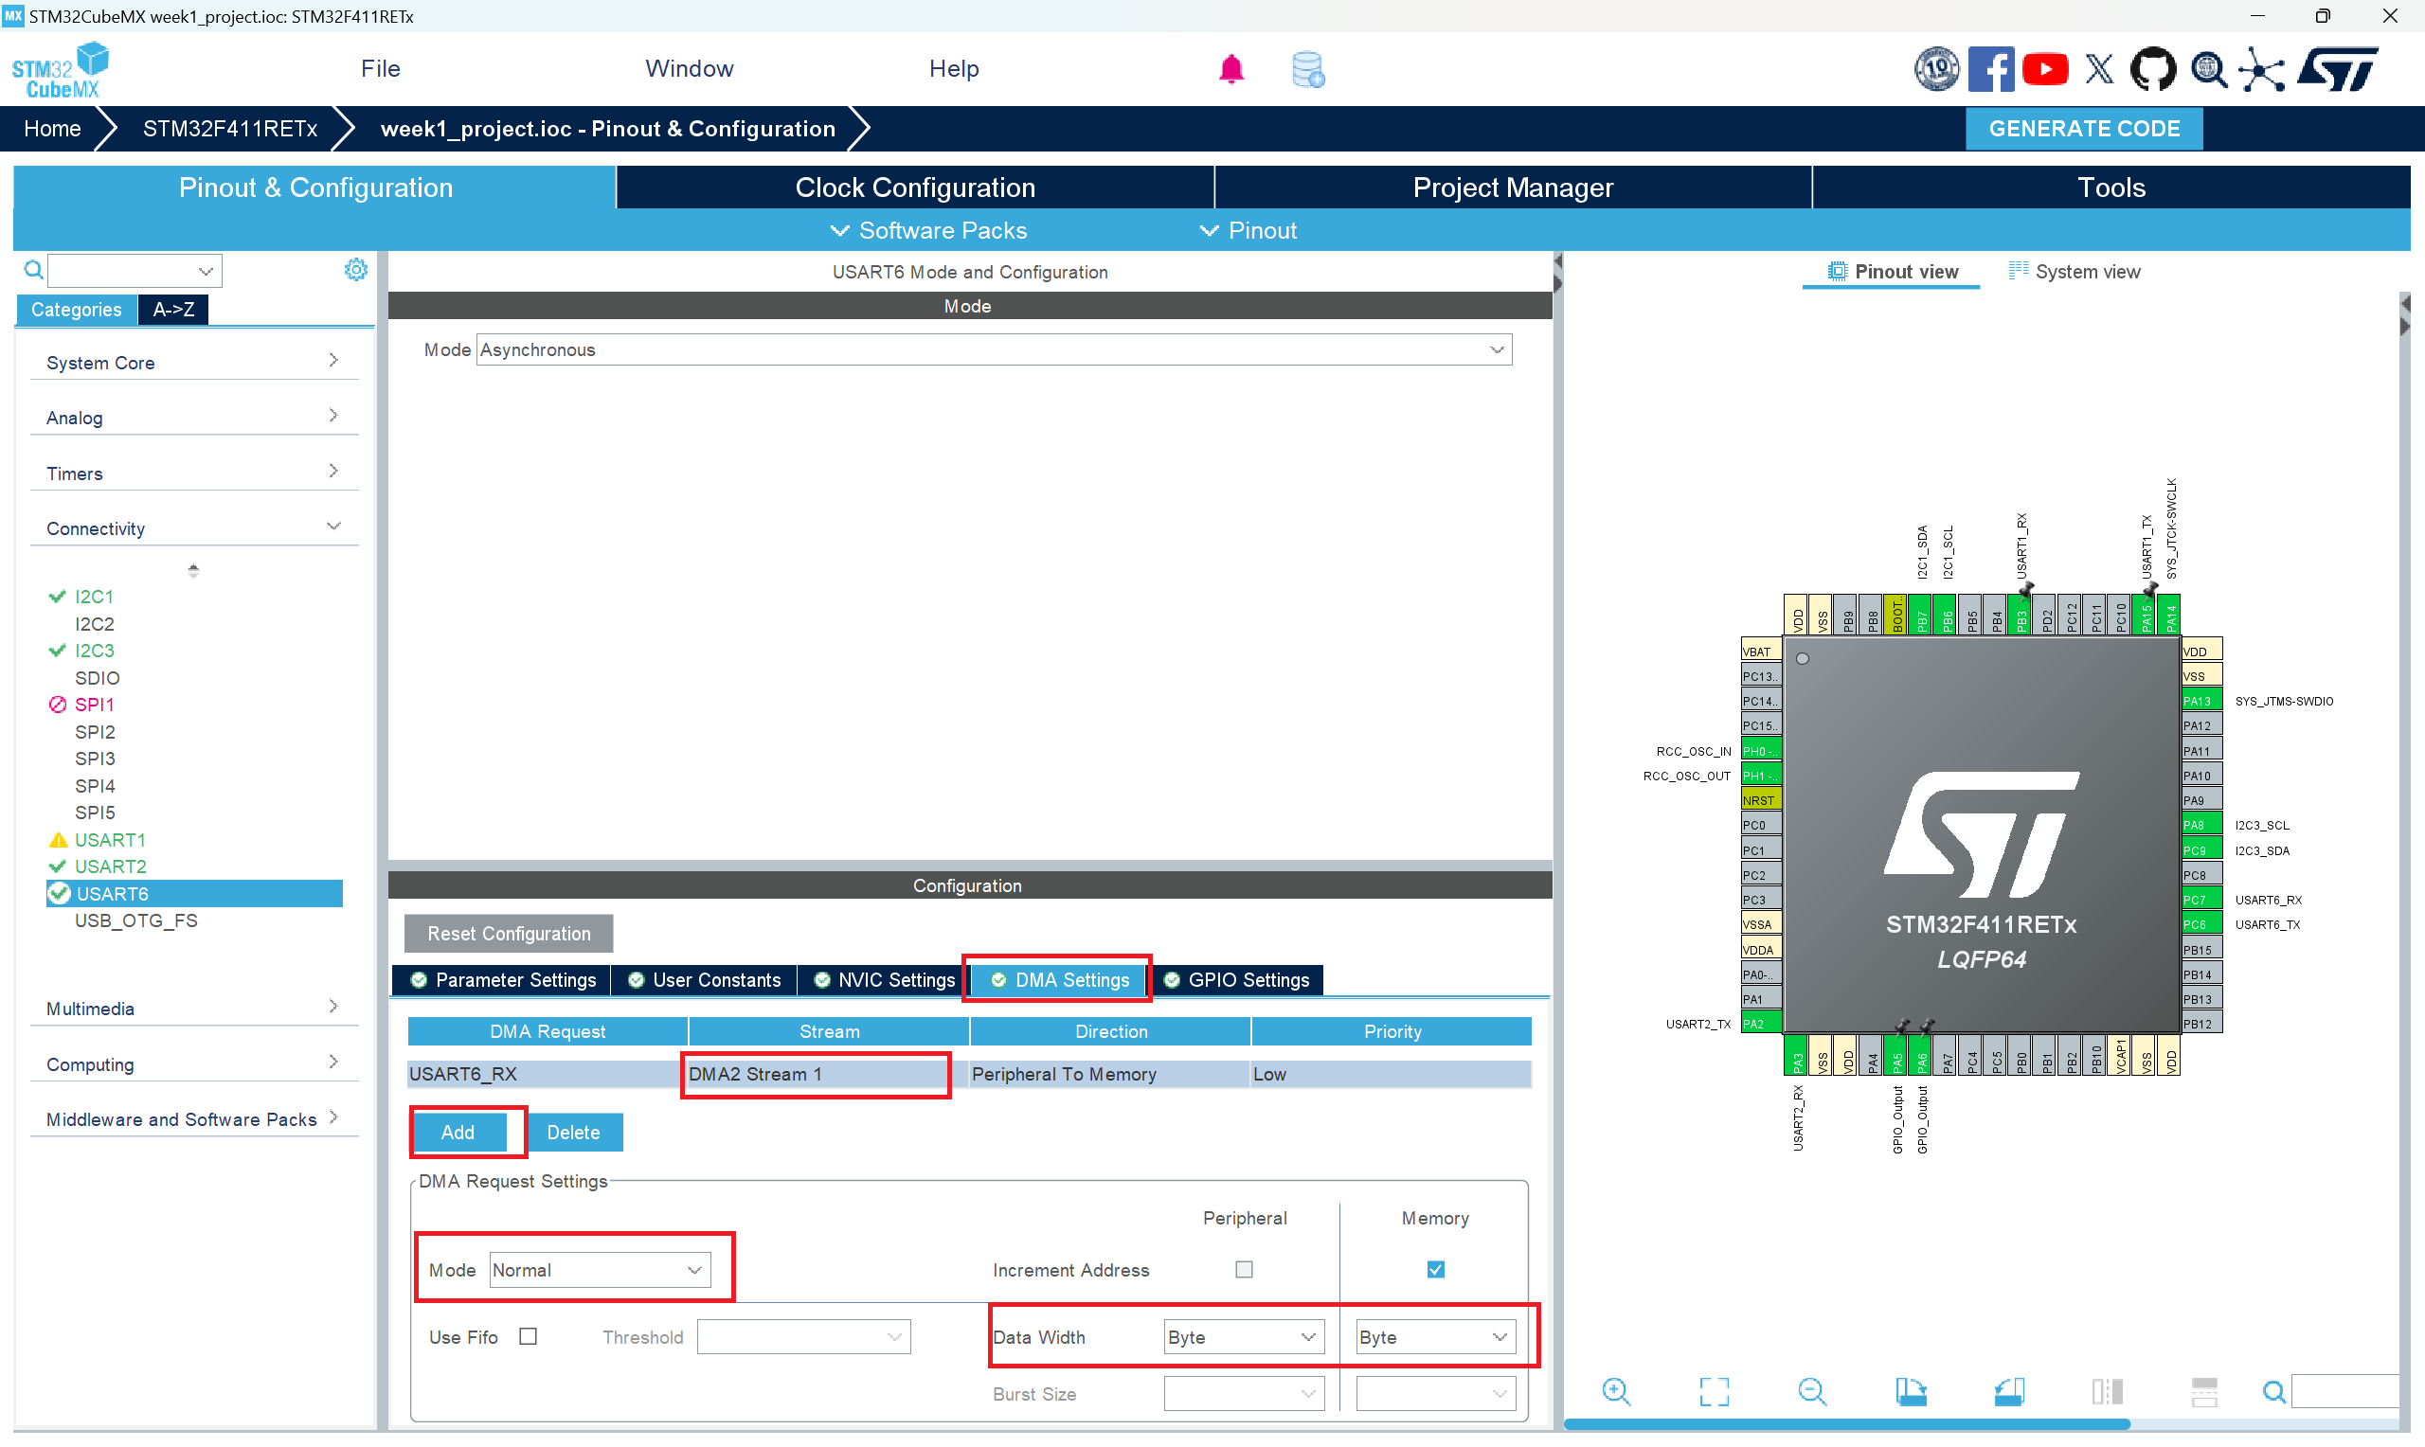Rotate the chip clockwise

1911,1391
